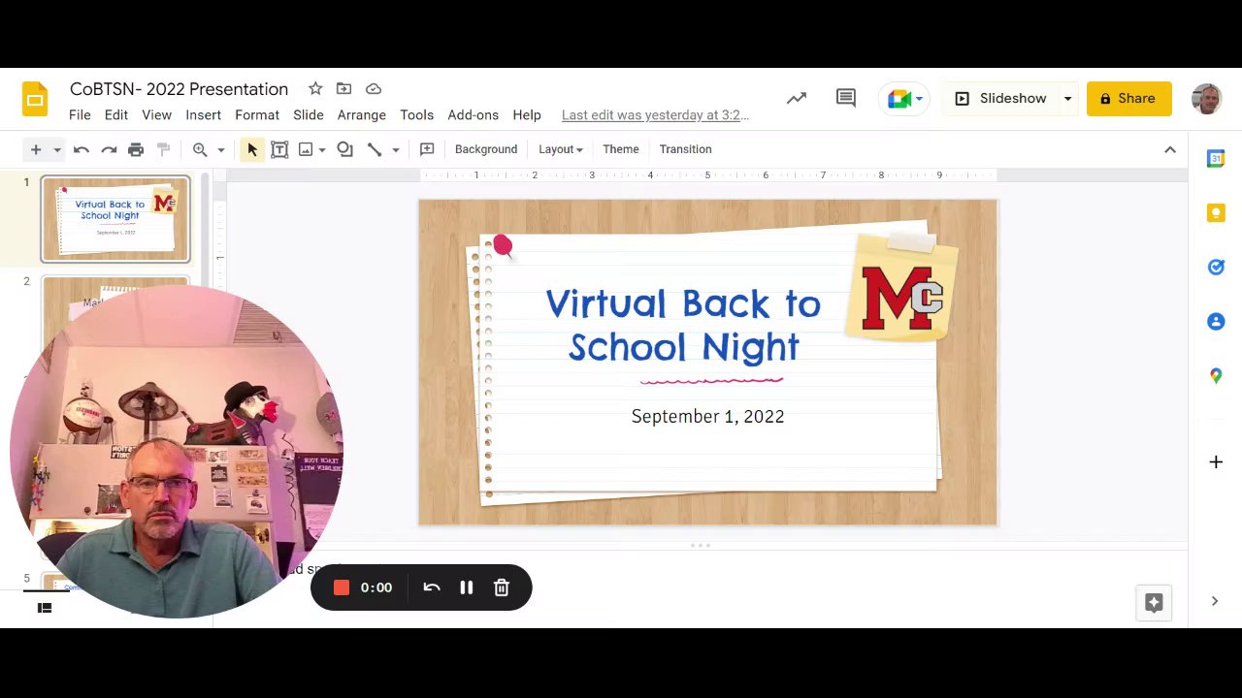Select the Text box tool
Screen dimensions: 1242x698
[x=279, y=149]
